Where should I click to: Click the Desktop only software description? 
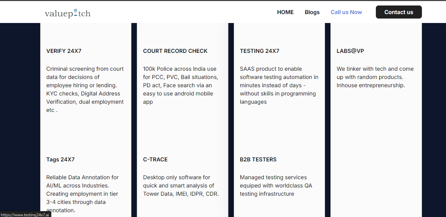tap(181, 185)
